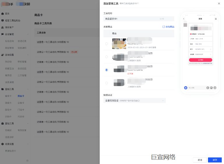Open 企微卡 submenu item
This screenshot has height=164, width=224.
(x=21, y=103)
